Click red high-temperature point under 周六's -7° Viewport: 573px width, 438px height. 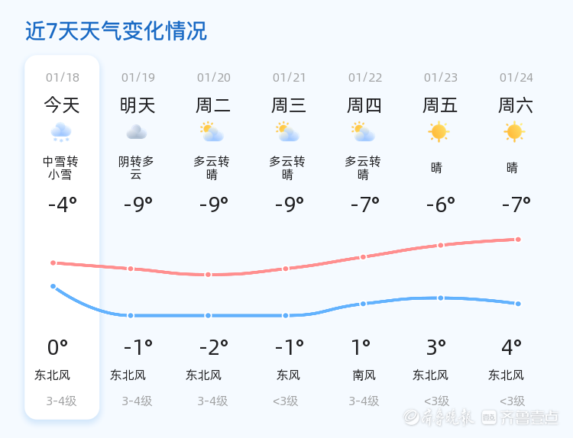point(518,239)
